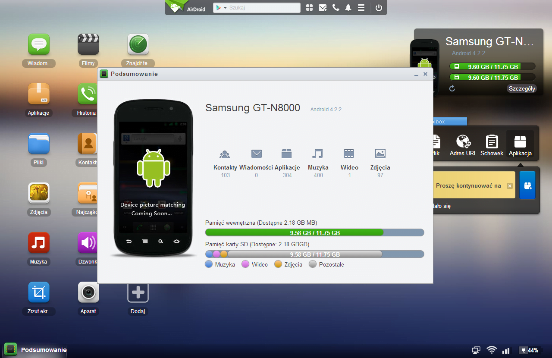Click Android 4.2.2 label in Podsumowanie
The image size is (552, 358).
(326, 110)
